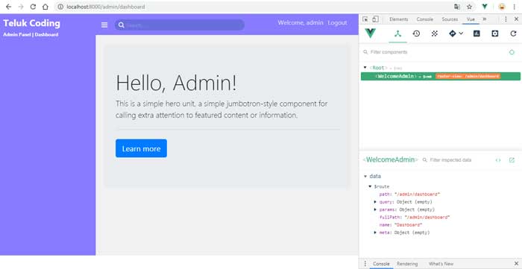
Task: Focus the admin panel search field
Action: click(180, 25)
